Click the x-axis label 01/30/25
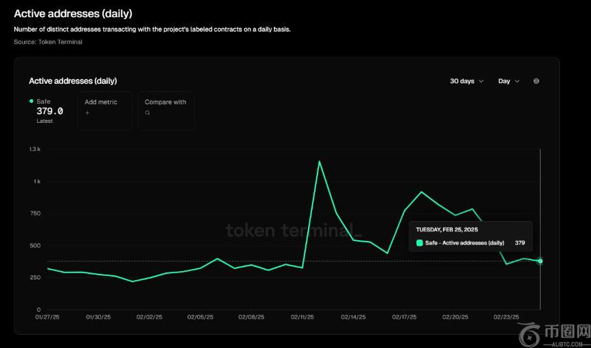The image size is (591, 348). pos(98,318)
